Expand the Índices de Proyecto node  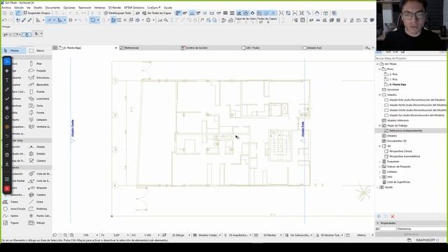380,167
